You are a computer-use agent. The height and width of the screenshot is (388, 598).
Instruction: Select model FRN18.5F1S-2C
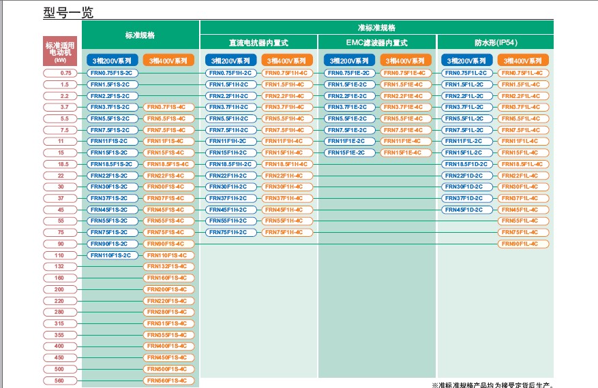click(113, 164)
